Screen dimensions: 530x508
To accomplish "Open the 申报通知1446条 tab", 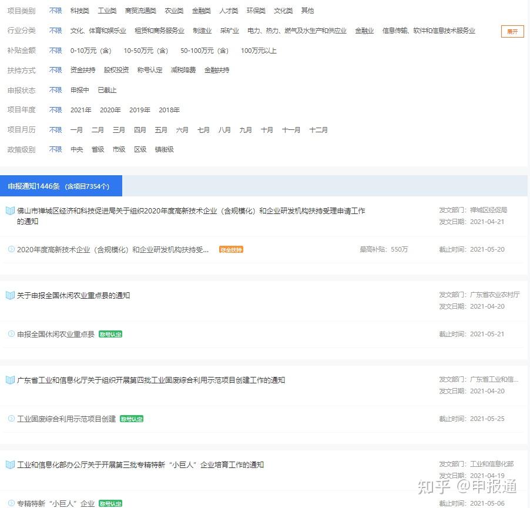I will coord(61,186).
